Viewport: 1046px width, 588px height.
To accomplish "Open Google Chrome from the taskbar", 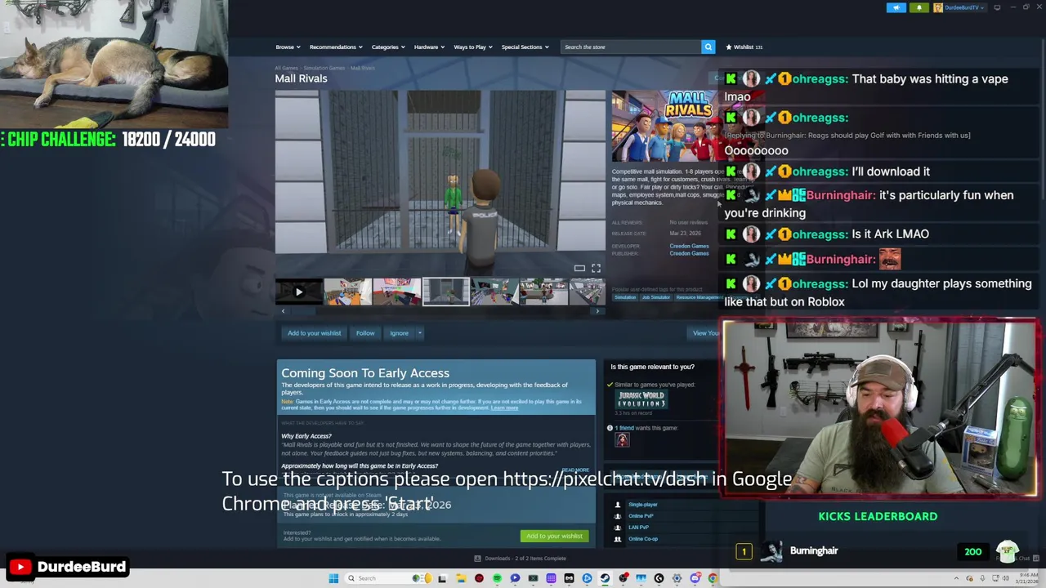I will point(713,578).
